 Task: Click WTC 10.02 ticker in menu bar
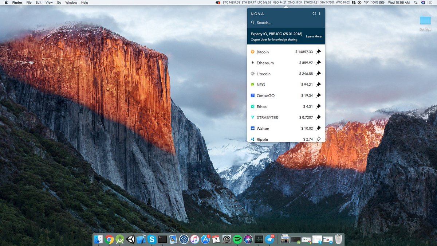click(x=343, y=3)
